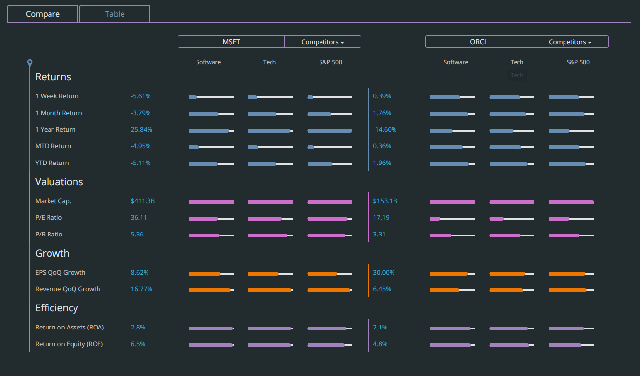Click the Return on Equity (ROE) label
640x376 pixels.
click(69, 344)
